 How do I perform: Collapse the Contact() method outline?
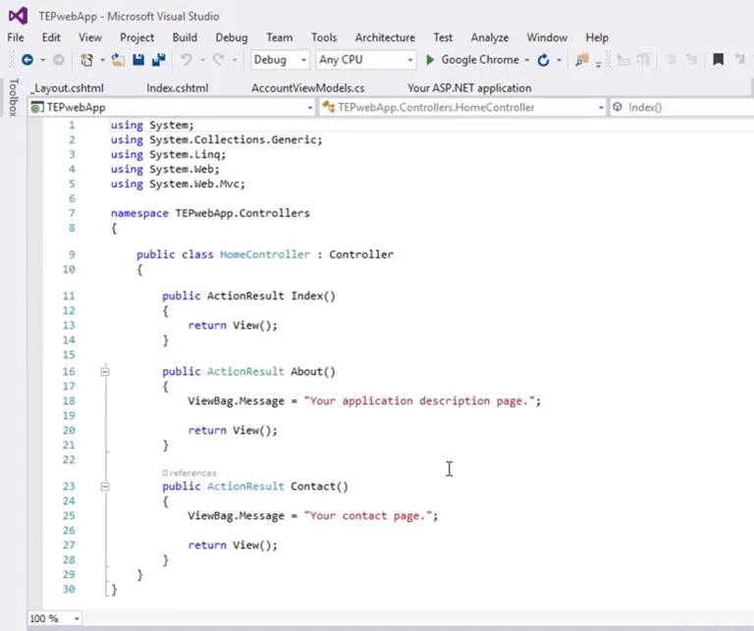(x=105, y=487)
